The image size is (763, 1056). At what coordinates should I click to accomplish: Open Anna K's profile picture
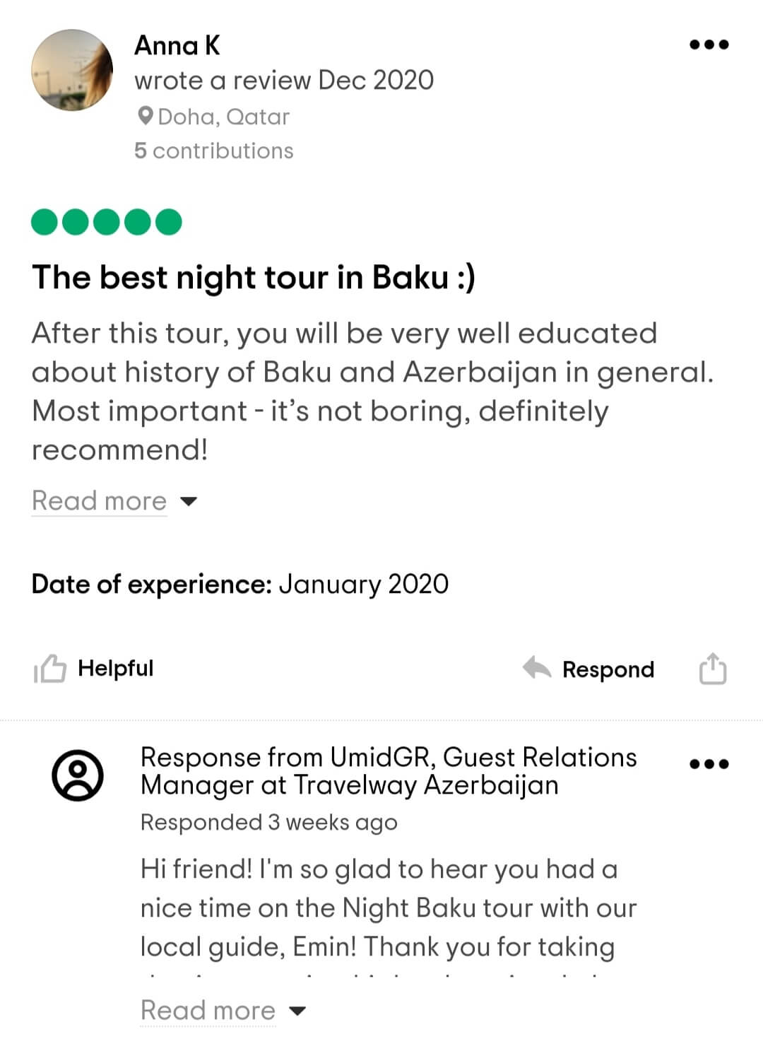pos(72,70)
